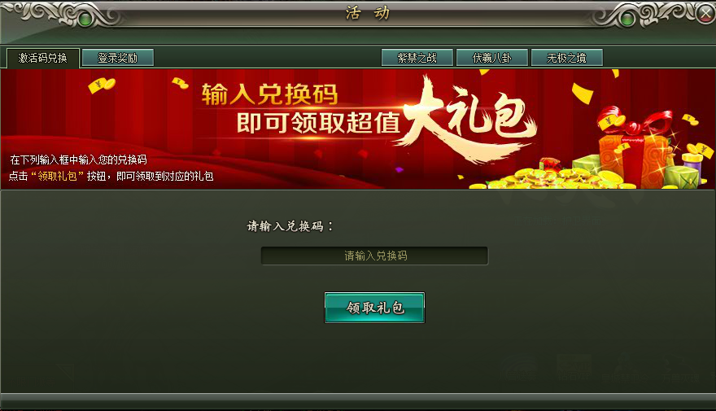The width and height of the screenshot is (716, 411).
Task: Close the 活动 window with X
Action: coord(707,14)
